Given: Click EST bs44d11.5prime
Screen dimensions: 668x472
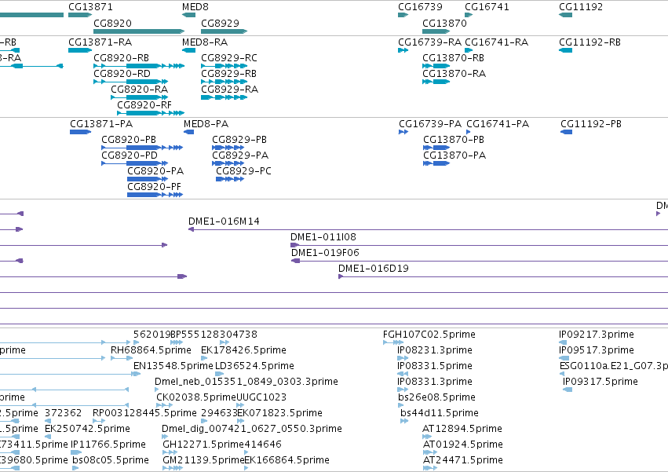Looking at the screenshot, I should pos(440,414).
